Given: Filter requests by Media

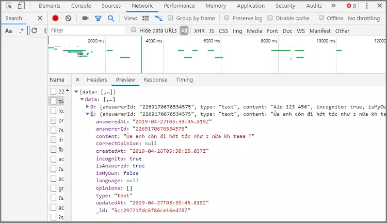Looking at the screenshot, I should pos(254,31).
